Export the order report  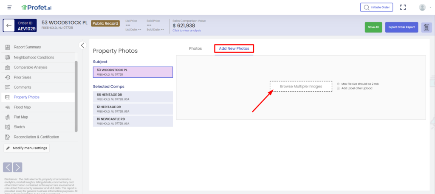coord(401,28)
